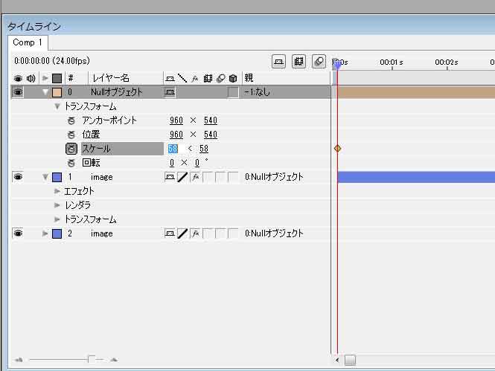Click the quality slash switch on image layer 2
This screenshot has height=371, width=495.
[x=182, y=233]
